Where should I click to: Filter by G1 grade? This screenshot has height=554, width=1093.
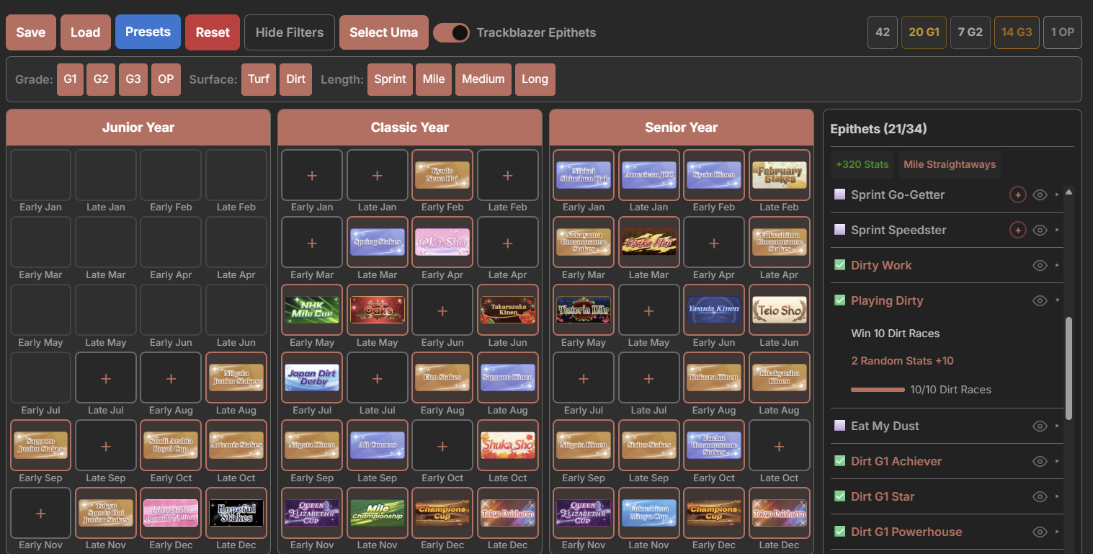pos(70,79)
